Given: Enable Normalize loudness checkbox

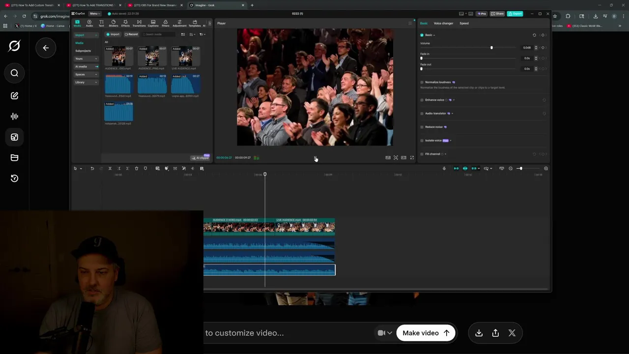Looking at the screenshot, I should (x=422, y=83).
